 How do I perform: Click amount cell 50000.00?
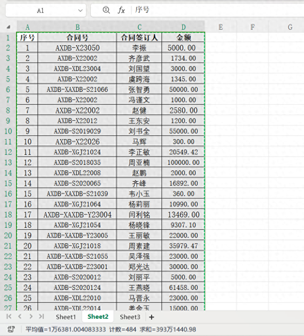184,89
